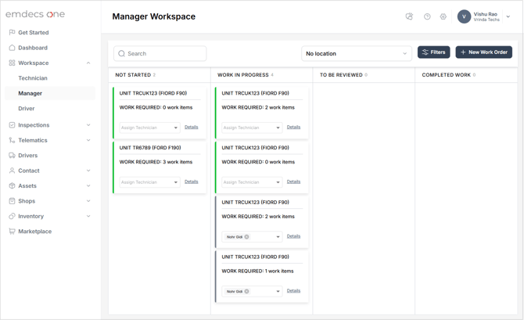Open technician dropdown arrow on the 1 work items card
Image resolution: width=524 pixels, height=320 pixels.
point(278,292)
